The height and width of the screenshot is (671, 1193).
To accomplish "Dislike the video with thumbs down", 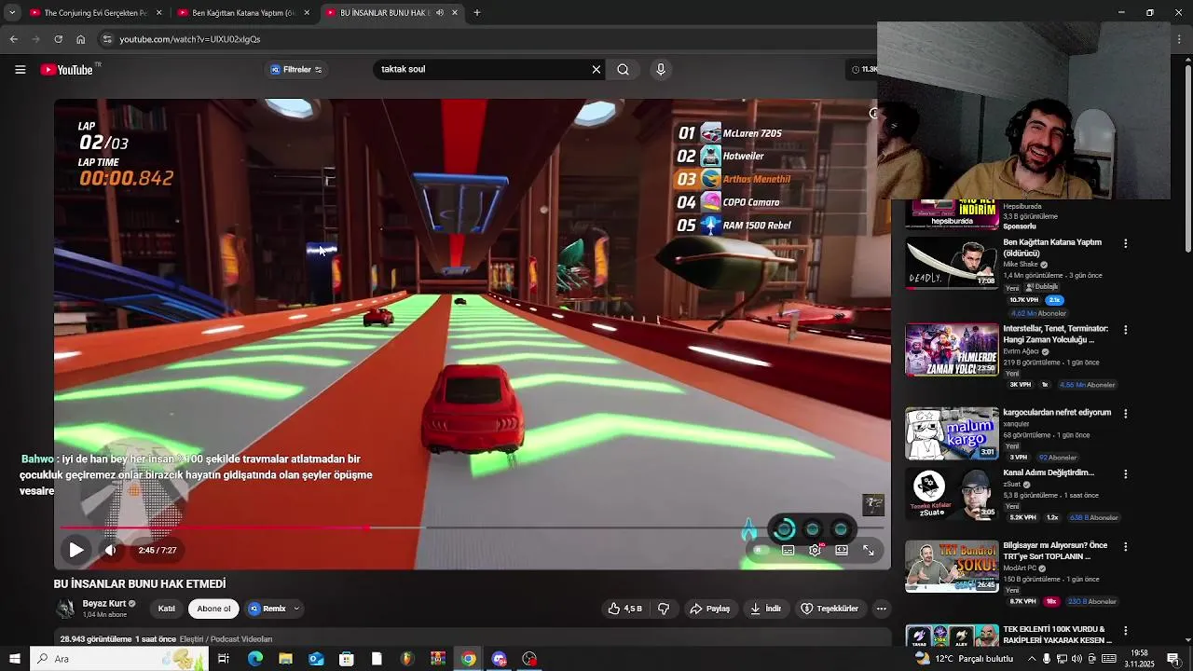I will click(664, 609).
